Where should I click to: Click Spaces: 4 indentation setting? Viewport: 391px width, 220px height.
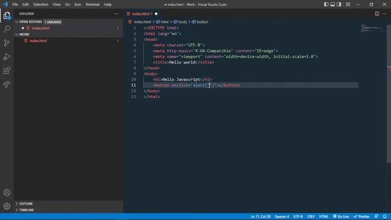pyautogui.click(x=282, y=216)
